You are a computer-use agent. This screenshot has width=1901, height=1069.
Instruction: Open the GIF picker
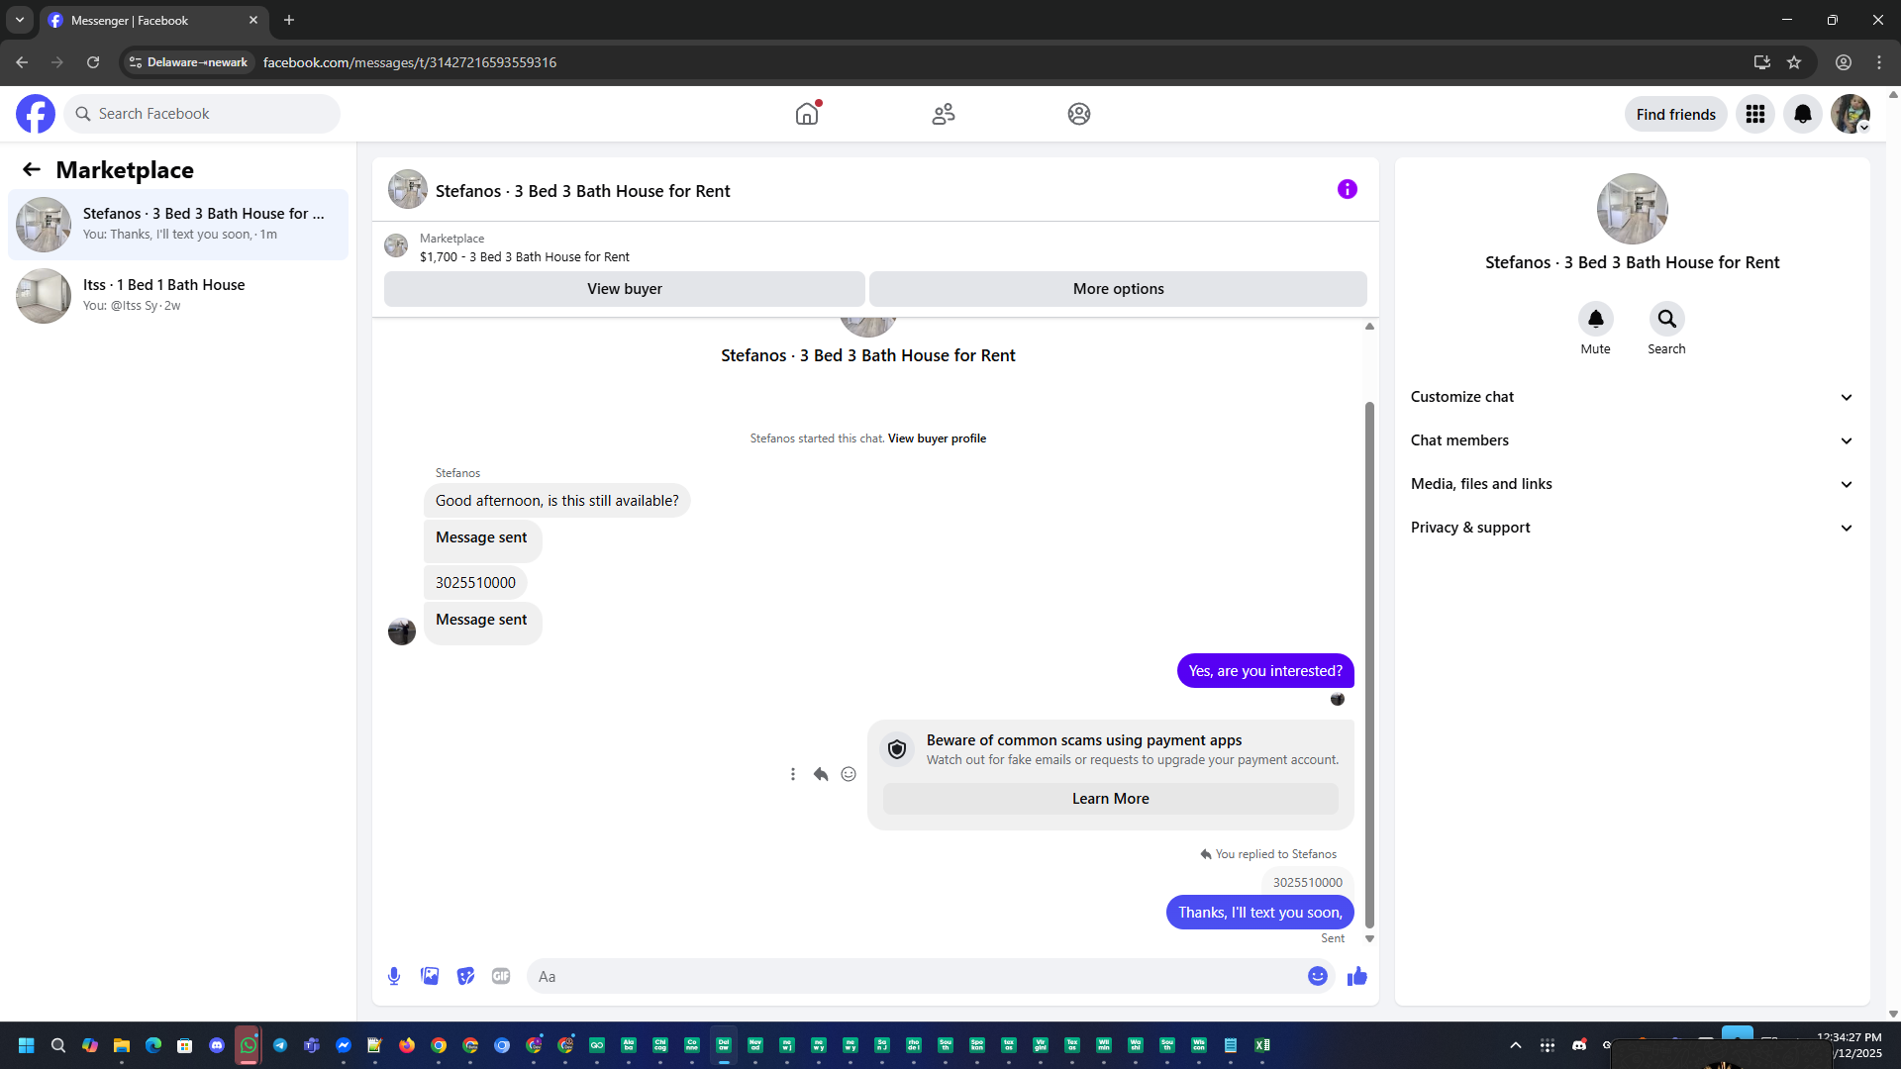coord(501,976)
